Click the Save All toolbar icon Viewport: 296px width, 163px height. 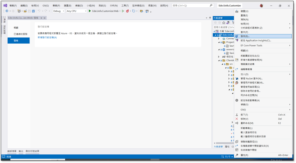point(33,11)
